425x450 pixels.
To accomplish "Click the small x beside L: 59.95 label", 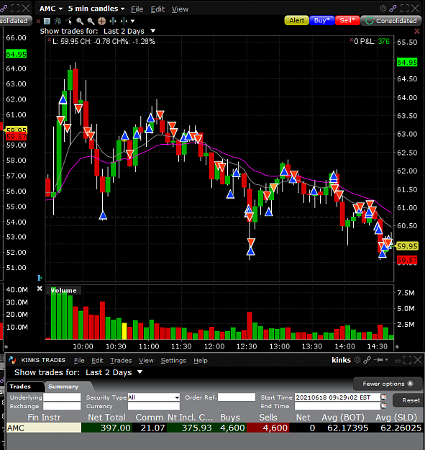I will click(x=50, y=40).
